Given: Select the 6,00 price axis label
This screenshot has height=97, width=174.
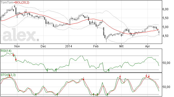Looking at the screenshot, I should (165, 9).
